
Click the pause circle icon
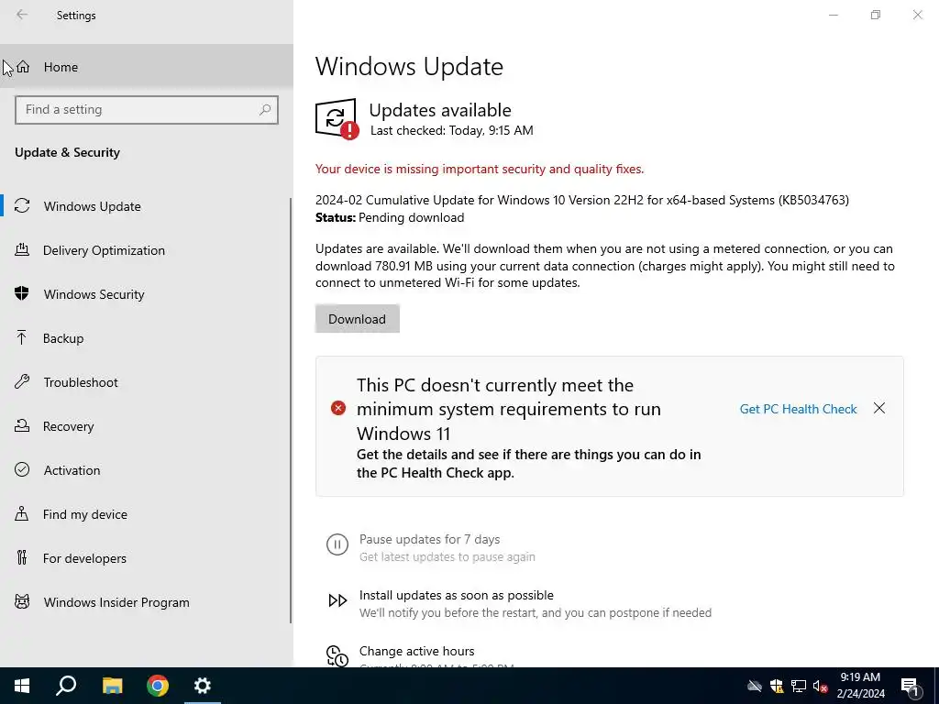coord(337,544)
